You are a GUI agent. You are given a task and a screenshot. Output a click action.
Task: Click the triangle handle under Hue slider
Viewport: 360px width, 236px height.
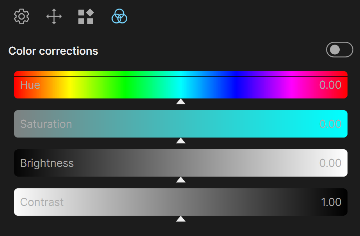pos(181,102)
